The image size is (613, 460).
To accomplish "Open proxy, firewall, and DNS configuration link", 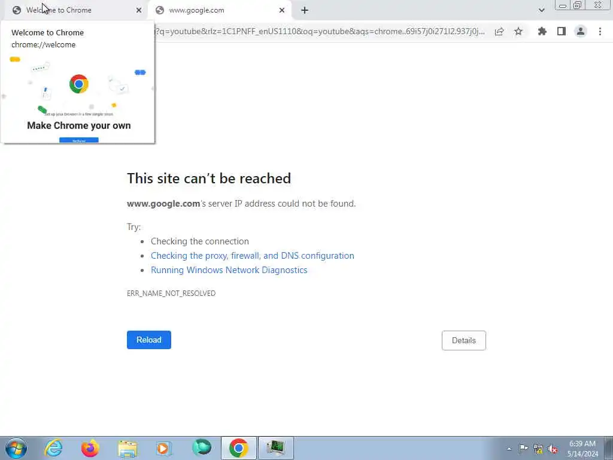I will pyautogui.click(x=253, y=255).
